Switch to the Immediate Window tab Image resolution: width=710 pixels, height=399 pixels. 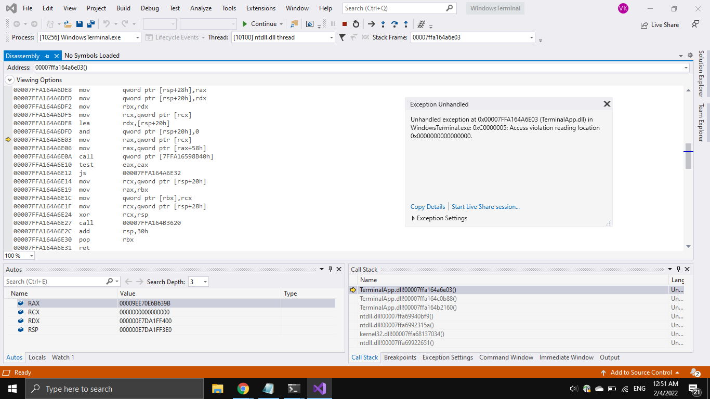(x=567, y=357)
